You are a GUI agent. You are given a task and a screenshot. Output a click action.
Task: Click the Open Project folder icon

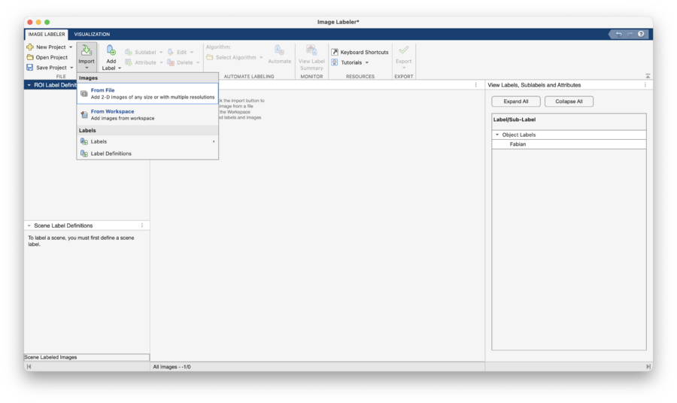[x=30, y=57]
